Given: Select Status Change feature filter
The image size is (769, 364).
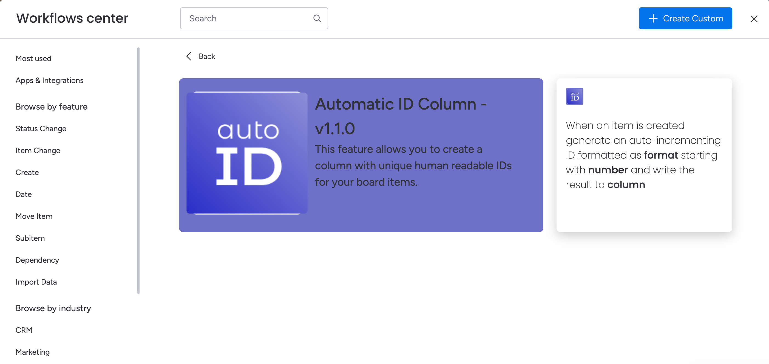Looking at the screenshot, I should 41,128.
